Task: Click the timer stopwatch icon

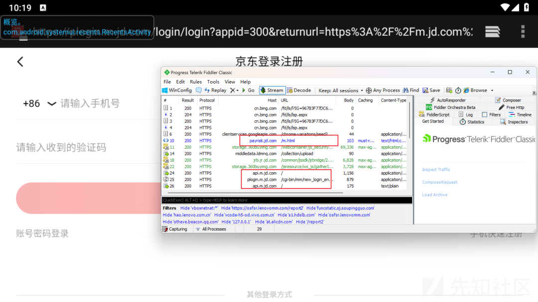Action: [458, 91]
